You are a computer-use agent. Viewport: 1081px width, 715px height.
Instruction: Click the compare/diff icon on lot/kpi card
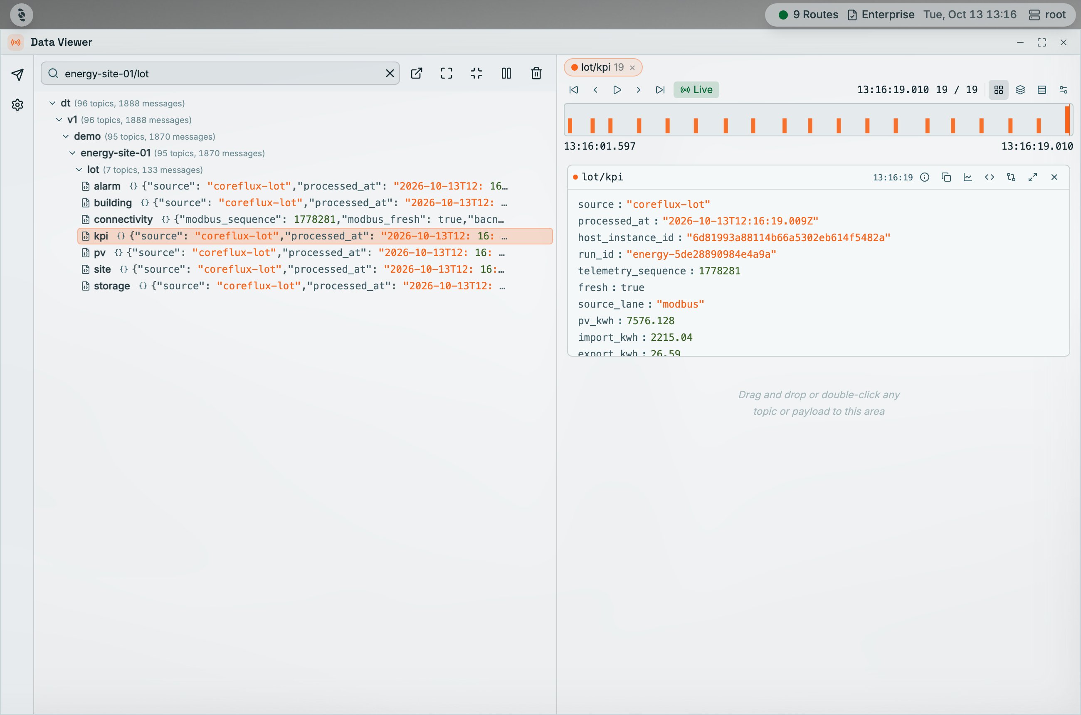[x=1011, y=178]
